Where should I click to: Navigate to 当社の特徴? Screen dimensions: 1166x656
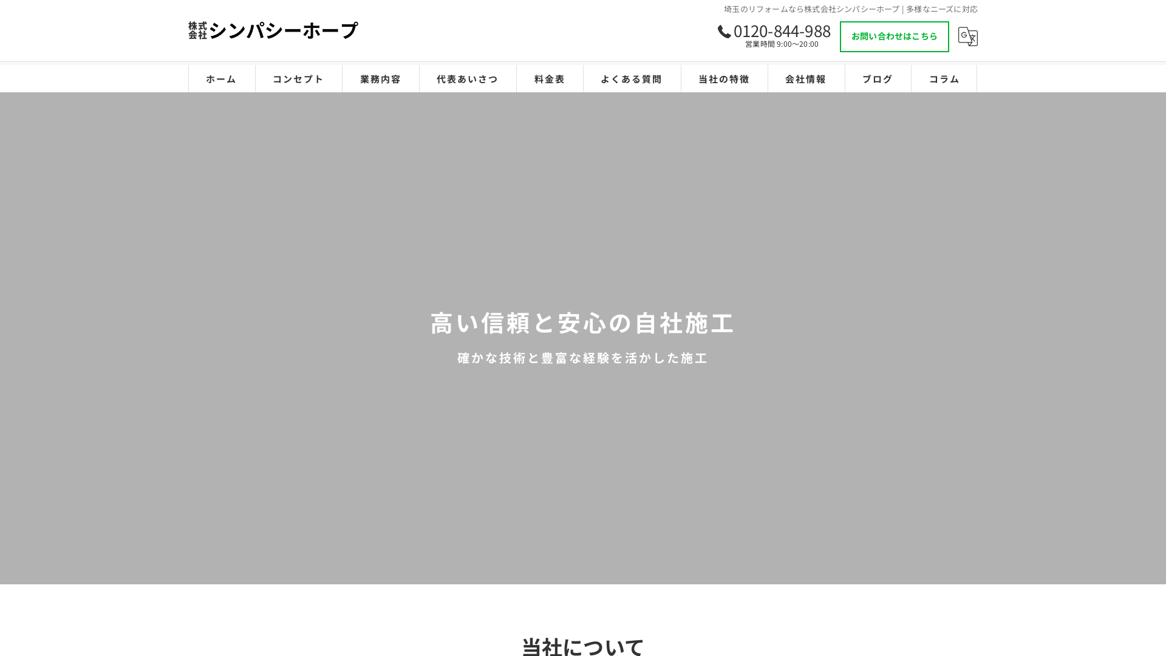[724, 79]
